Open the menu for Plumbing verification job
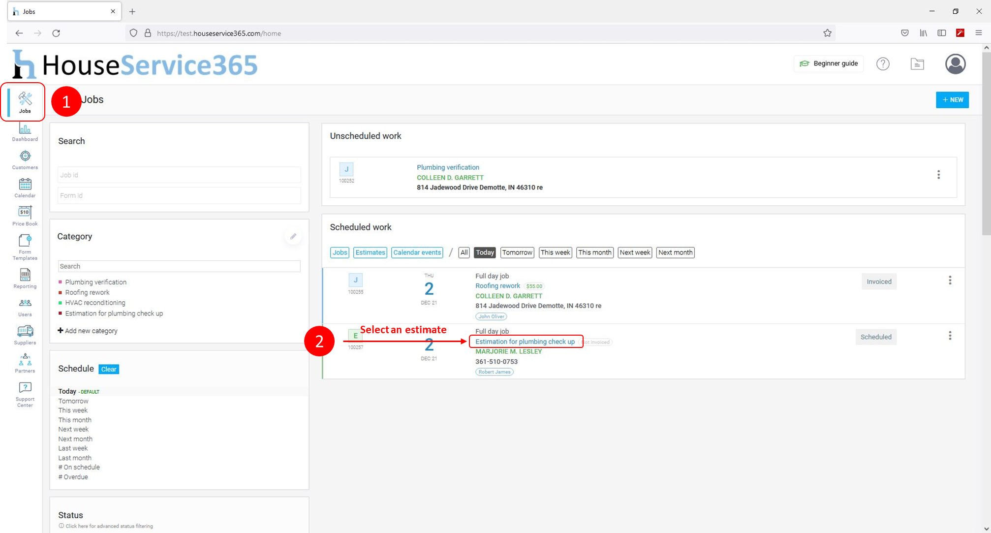This screenshot has width=991, height=533. (x=938, y=175)
